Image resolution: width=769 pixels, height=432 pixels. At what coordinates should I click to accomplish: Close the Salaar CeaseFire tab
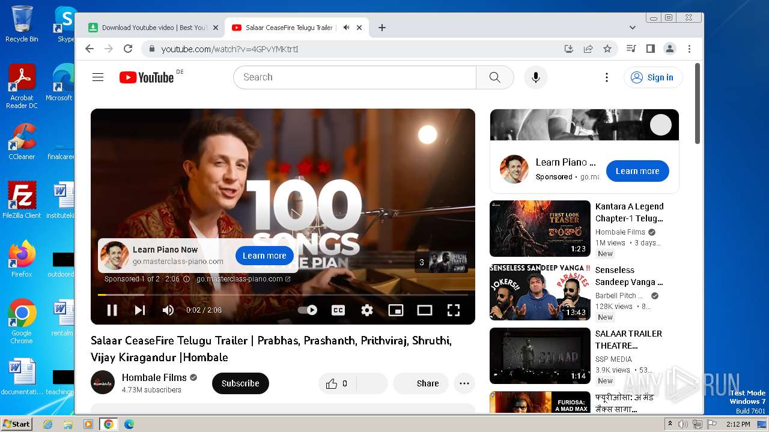[359, 28]
